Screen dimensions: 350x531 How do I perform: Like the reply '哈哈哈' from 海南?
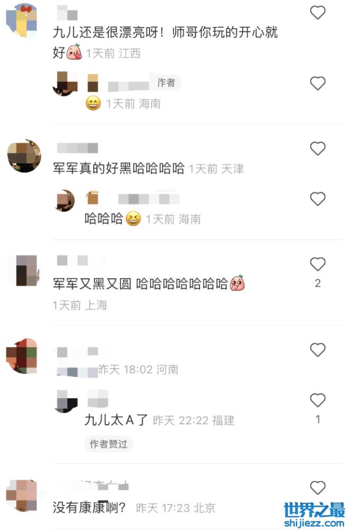tap(318, 199)
